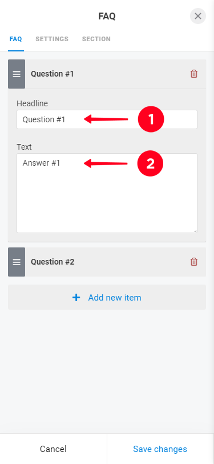This screenshot has height=464, width=214.
Task: Switch to the SETTINGS tab
Action: click(x=52, y=39)
